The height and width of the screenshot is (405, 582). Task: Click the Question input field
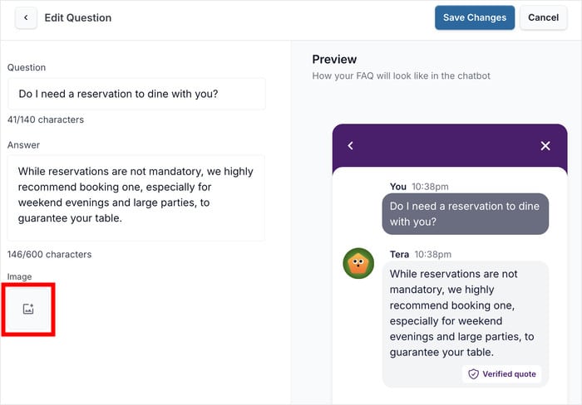pos(136,94)
